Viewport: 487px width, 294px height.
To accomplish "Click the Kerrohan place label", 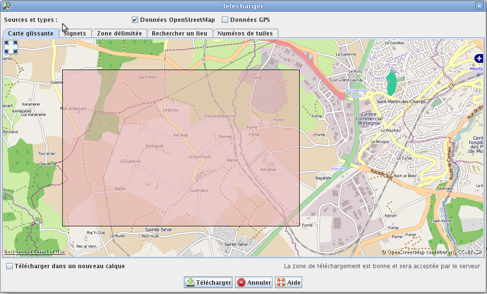I will tap(269, 169).
